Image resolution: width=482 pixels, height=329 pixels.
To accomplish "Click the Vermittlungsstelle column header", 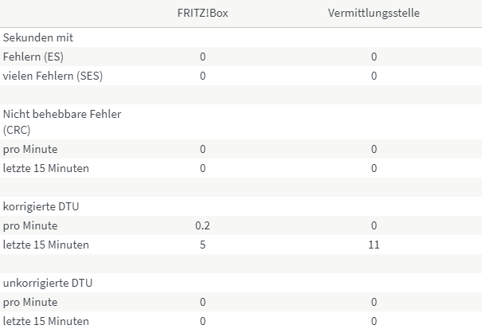I will [374, 13].
